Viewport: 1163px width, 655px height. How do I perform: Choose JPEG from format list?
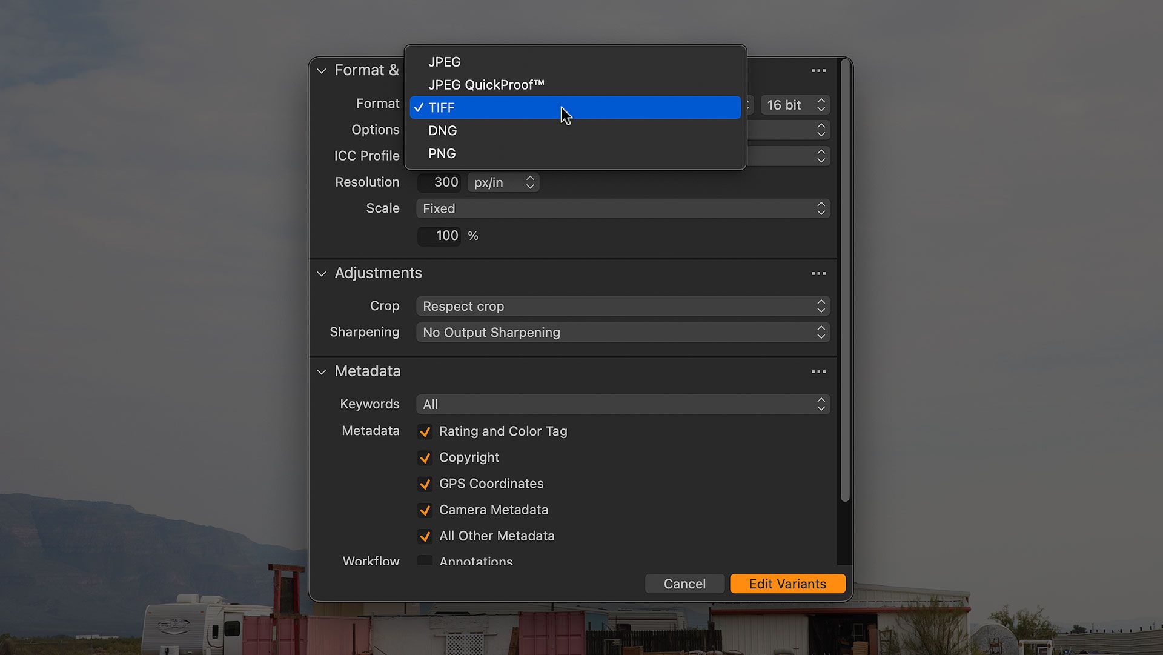(445, 62)
